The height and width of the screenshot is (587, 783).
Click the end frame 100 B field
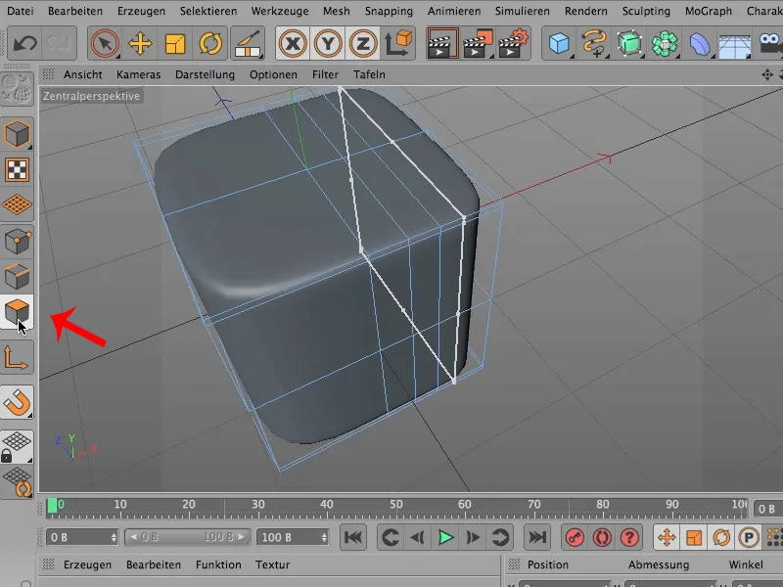[293, 537]
